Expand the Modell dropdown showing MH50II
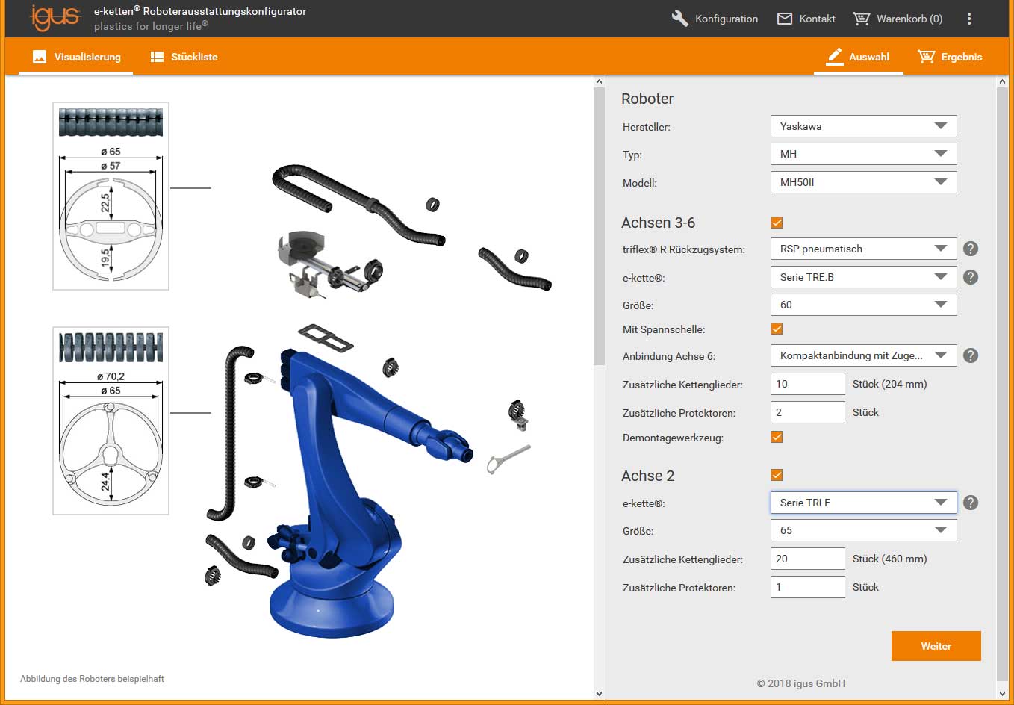 point(863,182)
